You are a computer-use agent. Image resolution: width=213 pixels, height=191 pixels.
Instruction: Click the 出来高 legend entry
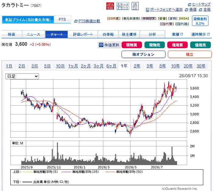pyautogui.click(x=46, y=182)
